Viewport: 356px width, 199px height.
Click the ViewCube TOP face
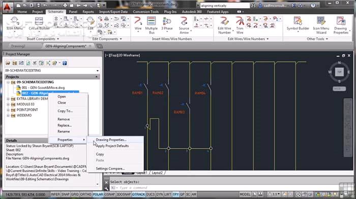339,72
